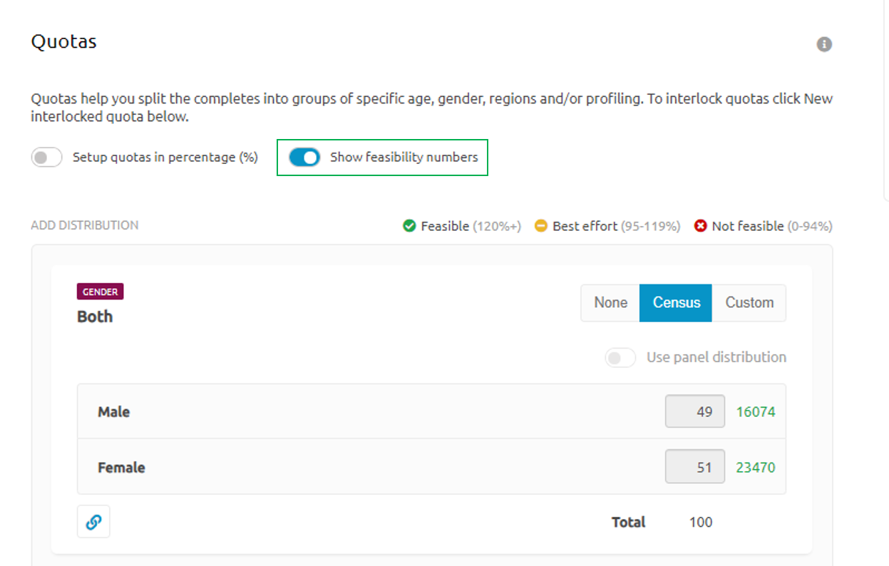
Task: Click the ADD DISTRIBUTION label
Action: click(x=85, y=225)
